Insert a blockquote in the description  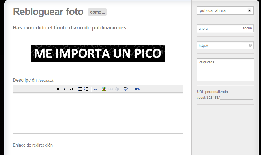tap(95, 89)
